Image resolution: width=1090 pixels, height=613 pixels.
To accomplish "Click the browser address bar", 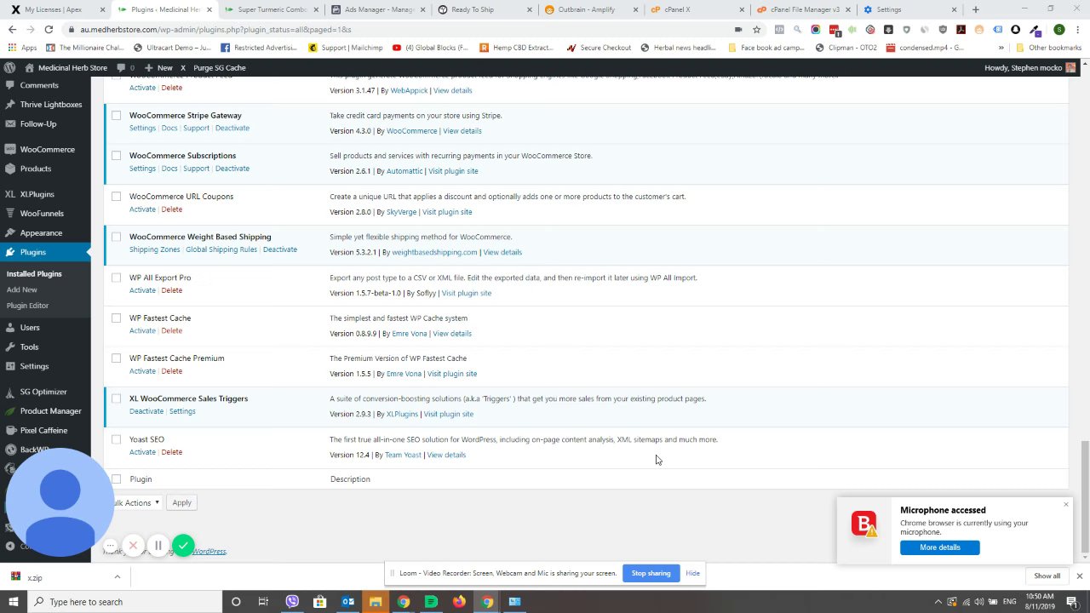I will pyautogui.click(x=400, y=29).
